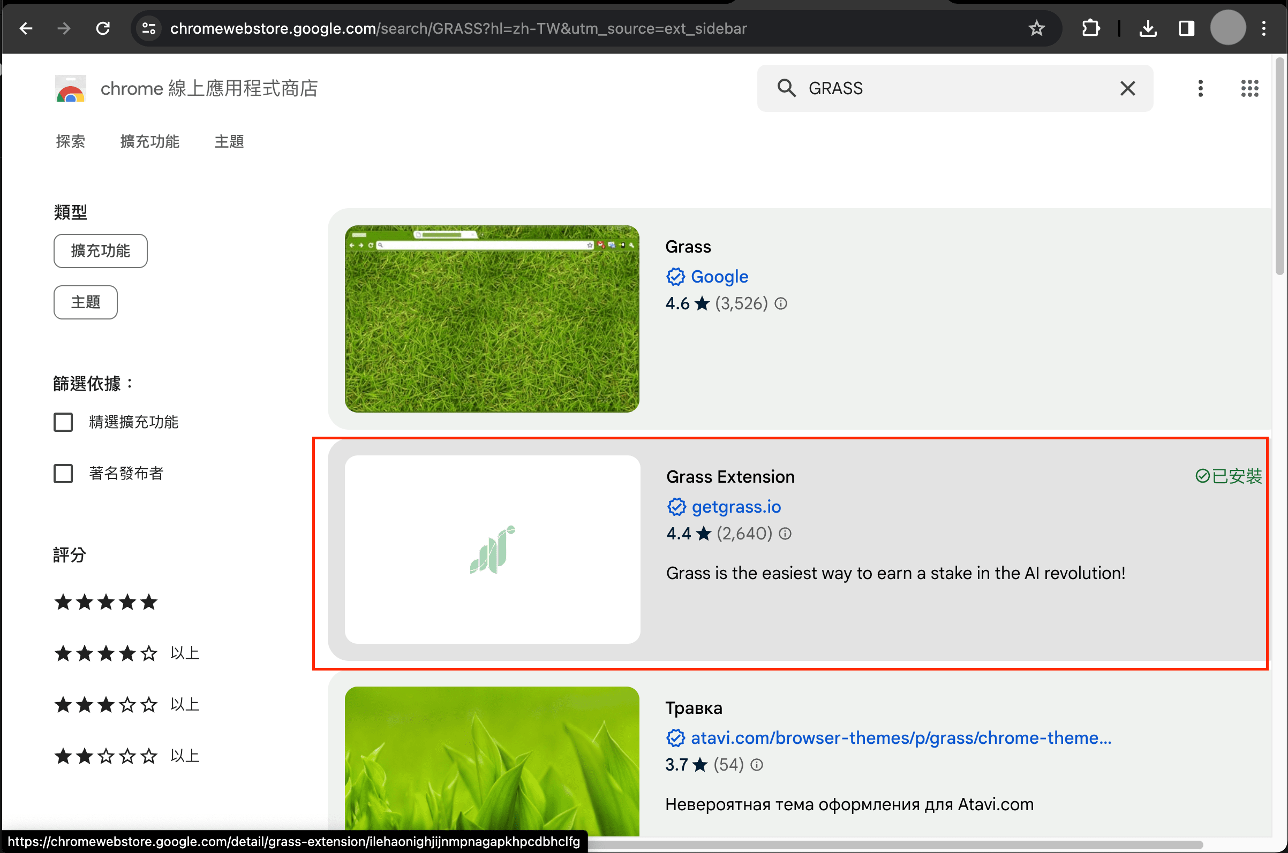Clear the GRASS search with X icon
The height and width of the screenshot is (853, 1288).
click(x=1127, y=88)
